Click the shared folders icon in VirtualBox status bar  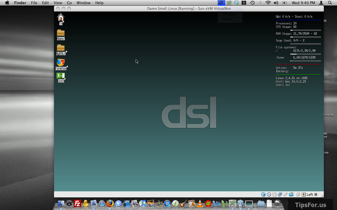tap(291, 194)
